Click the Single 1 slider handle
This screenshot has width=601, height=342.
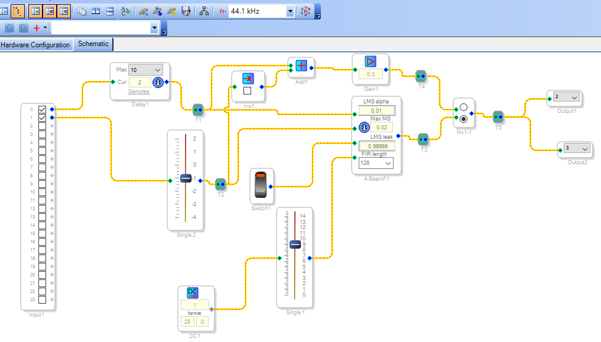click(295, 245)
